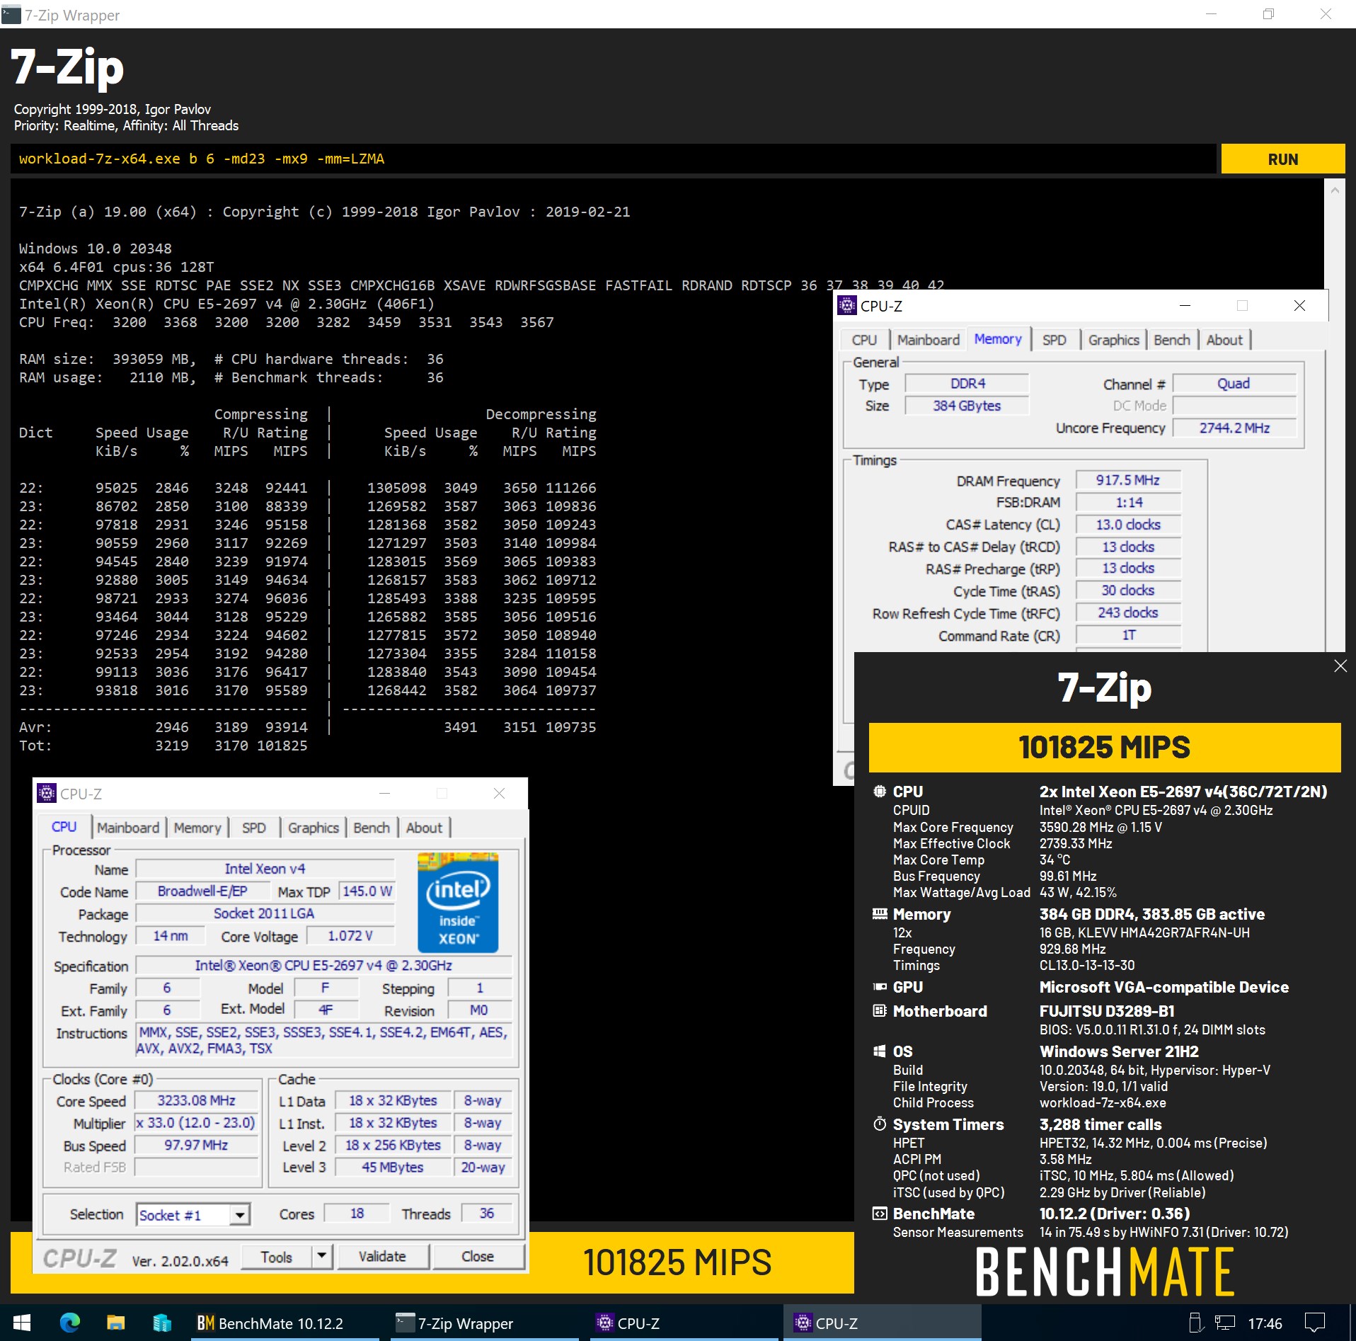Click the BenchMate logo icon in result panel
The height and width of the screenshot is (1341, 1356).
[880, 1214]
